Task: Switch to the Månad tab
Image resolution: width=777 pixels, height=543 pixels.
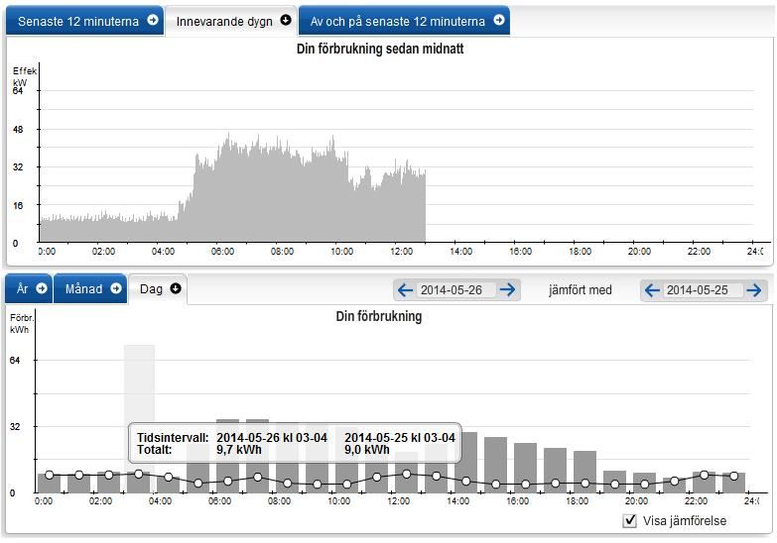Action: click(x=84, y=289)
